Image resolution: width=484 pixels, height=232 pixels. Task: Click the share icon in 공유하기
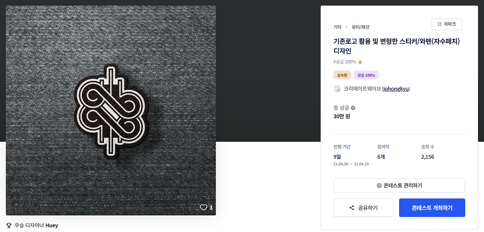[352, 208]
